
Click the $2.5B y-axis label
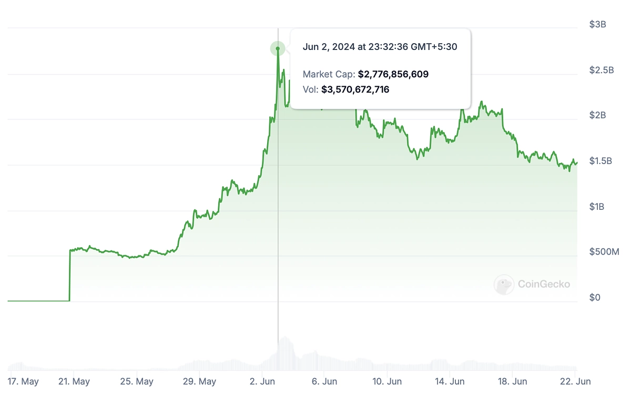tap(601, 70)
